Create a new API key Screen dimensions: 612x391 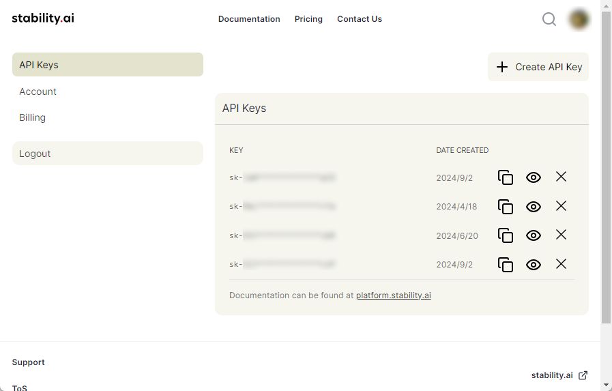pos(538,67)
